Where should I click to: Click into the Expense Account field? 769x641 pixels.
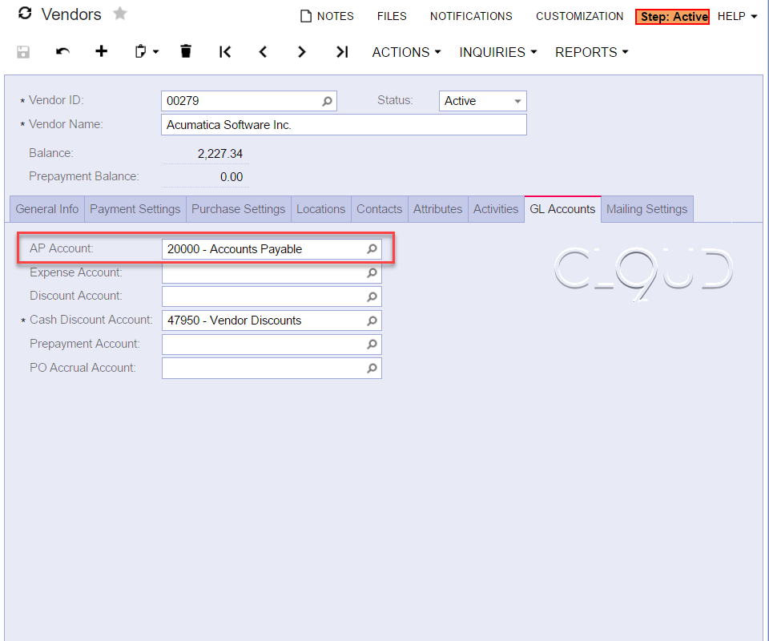tap(272, 272)
